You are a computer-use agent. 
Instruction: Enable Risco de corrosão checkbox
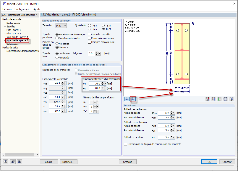coord(89,34)
